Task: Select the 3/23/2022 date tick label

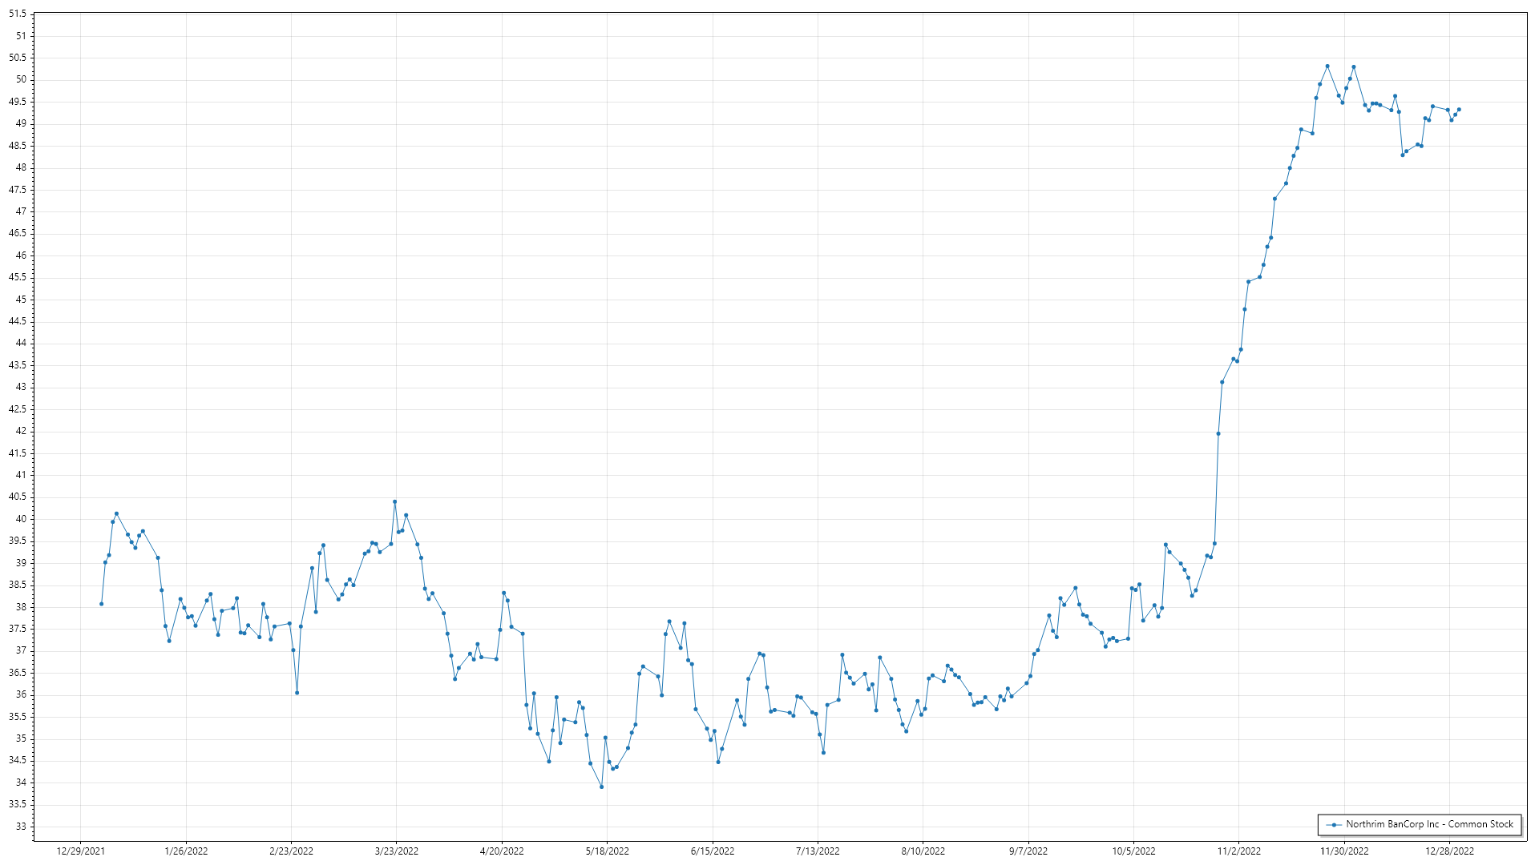Action: pyautogui.click(x=397, y=851)
